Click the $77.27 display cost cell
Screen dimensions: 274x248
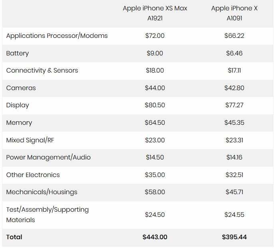[x=234, y=105]
